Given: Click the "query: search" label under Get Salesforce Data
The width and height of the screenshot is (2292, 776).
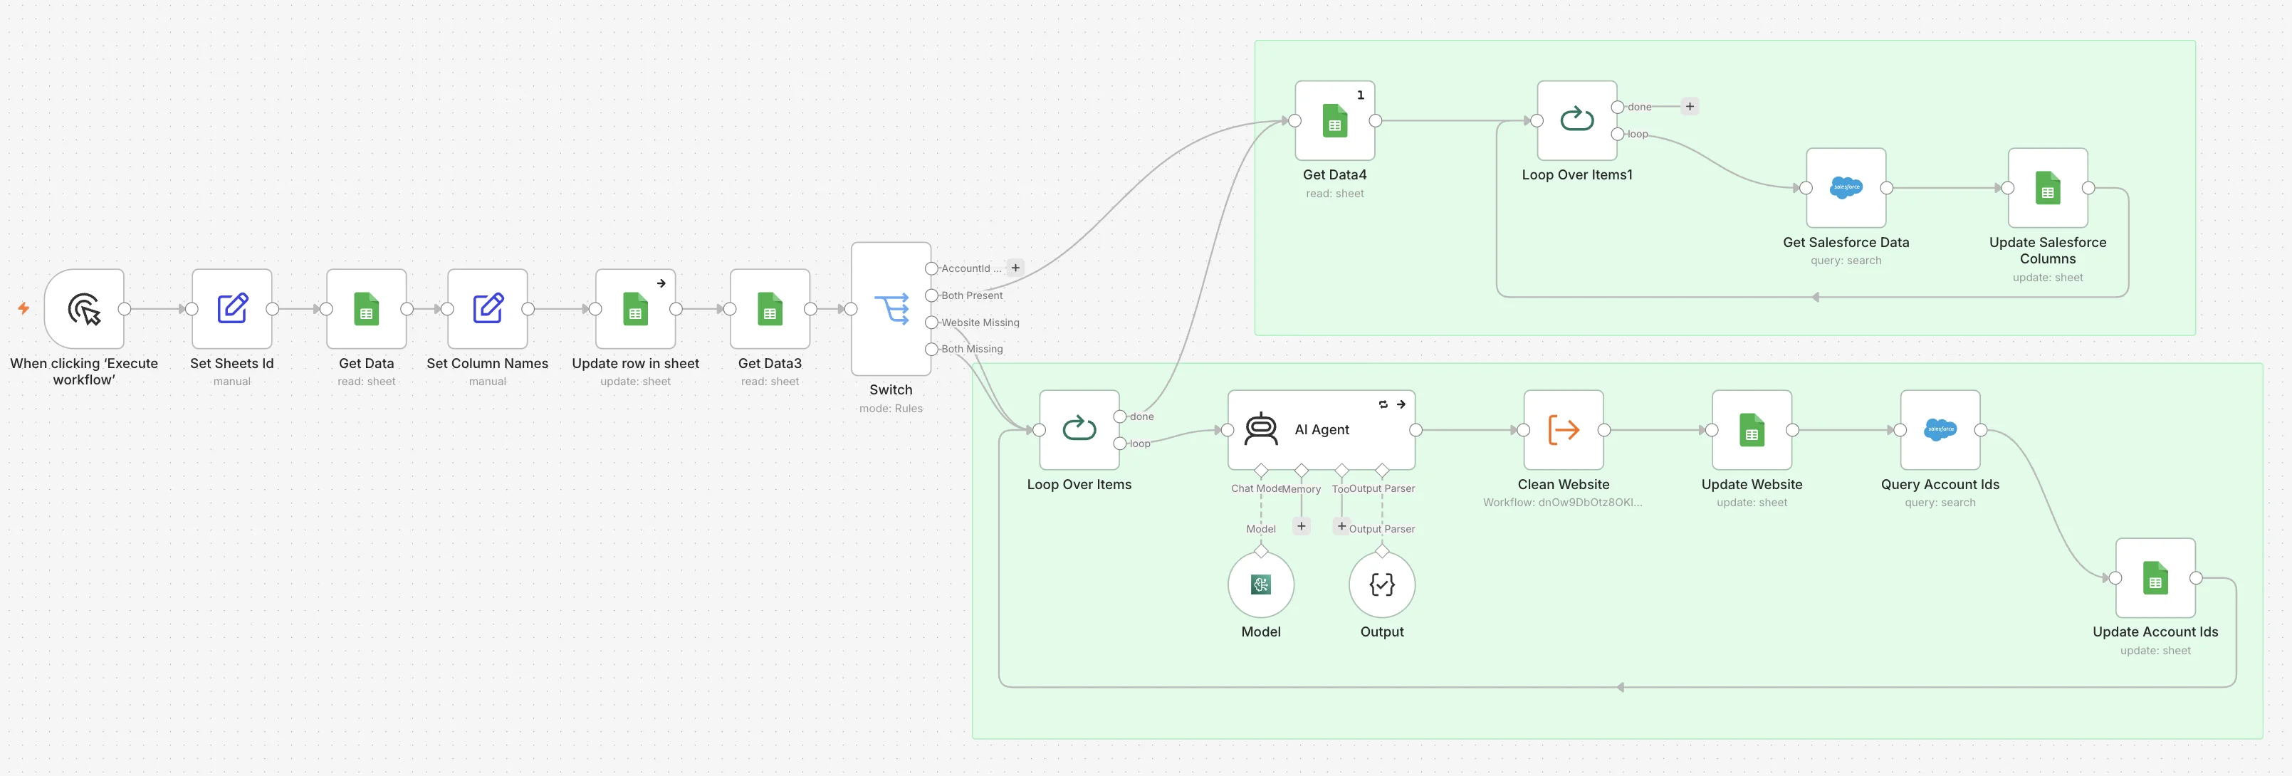Looking at the screenshot, I should pyautogui.click(x=1846, y=261).
